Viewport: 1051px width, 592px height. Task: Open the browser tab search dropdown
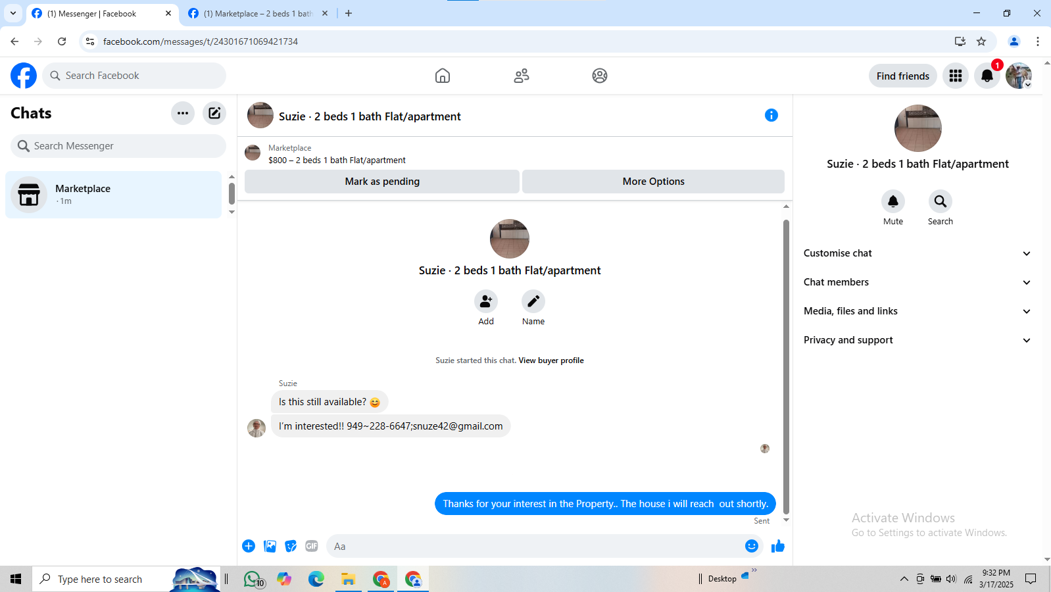point(13,13)
